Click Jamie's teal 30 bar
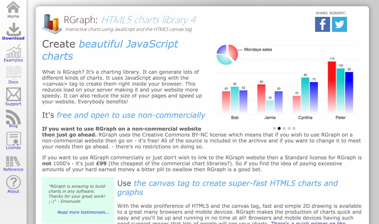This screenshot has height=224, width=379. coord(270,107)
